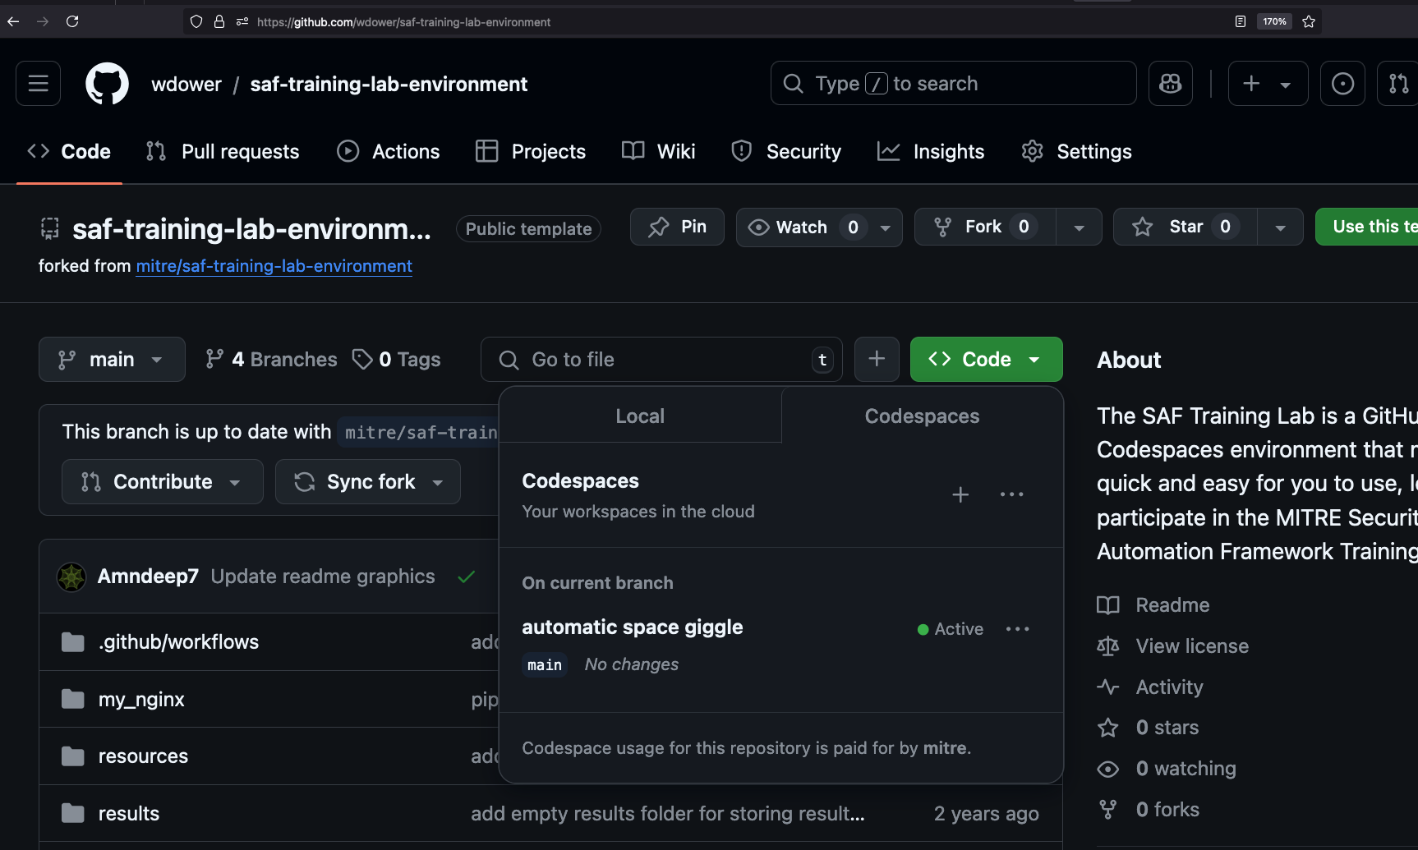Bookmark this page with the star icon
The height and width of the screenshot is (850, 1418).
(x=1309, y=22)
